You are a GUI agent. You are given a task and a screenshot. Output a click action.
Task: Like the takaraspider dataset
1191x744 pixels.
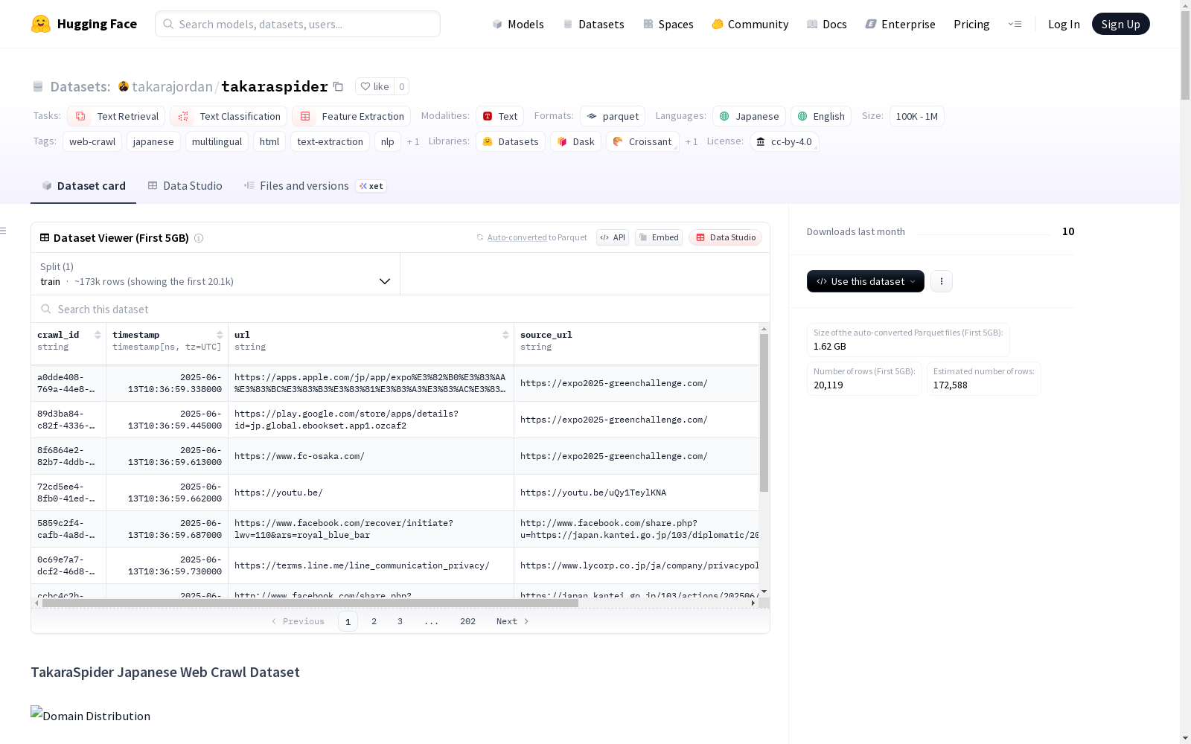coord(374,86)
